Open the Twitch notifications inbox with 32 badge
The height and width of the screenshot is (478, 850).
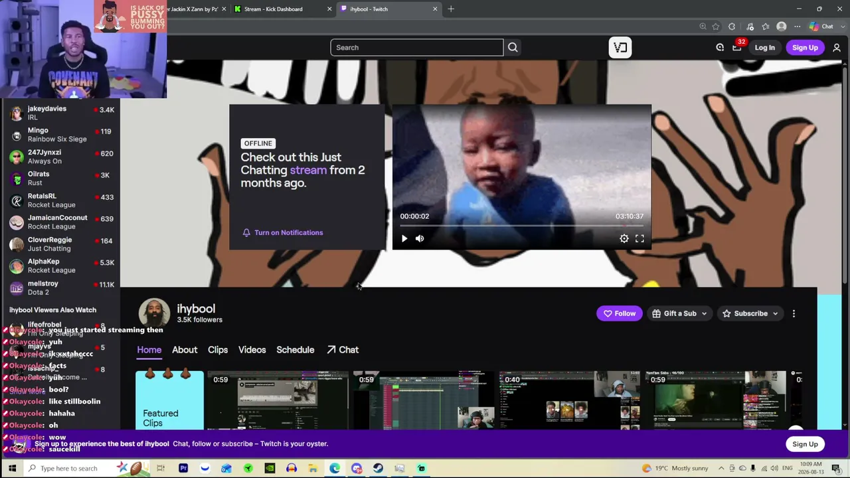[737, 47]
